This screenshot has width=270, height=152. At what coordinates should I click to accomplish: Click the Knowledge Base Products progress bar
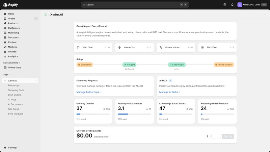pos(217,114)
